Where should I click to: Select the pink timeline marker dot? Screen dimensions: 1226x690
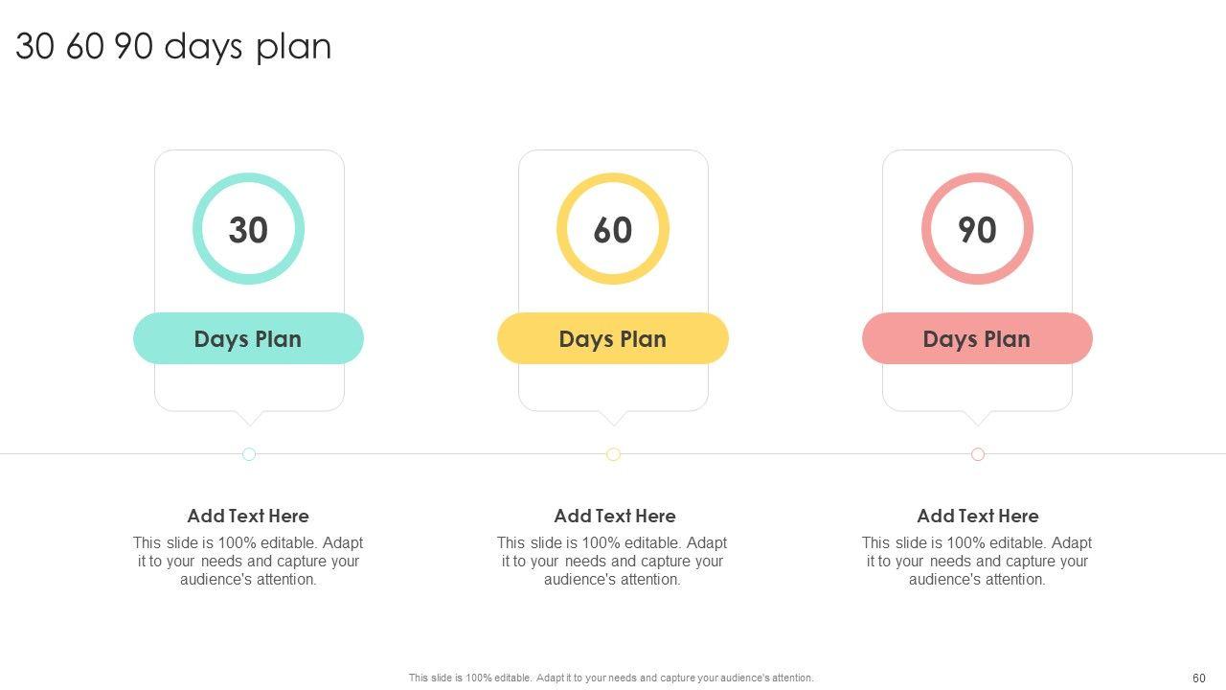[978, 454]
